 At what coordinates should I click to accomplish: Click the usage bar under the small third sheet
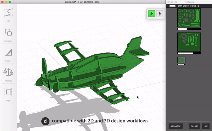point(181,64)
